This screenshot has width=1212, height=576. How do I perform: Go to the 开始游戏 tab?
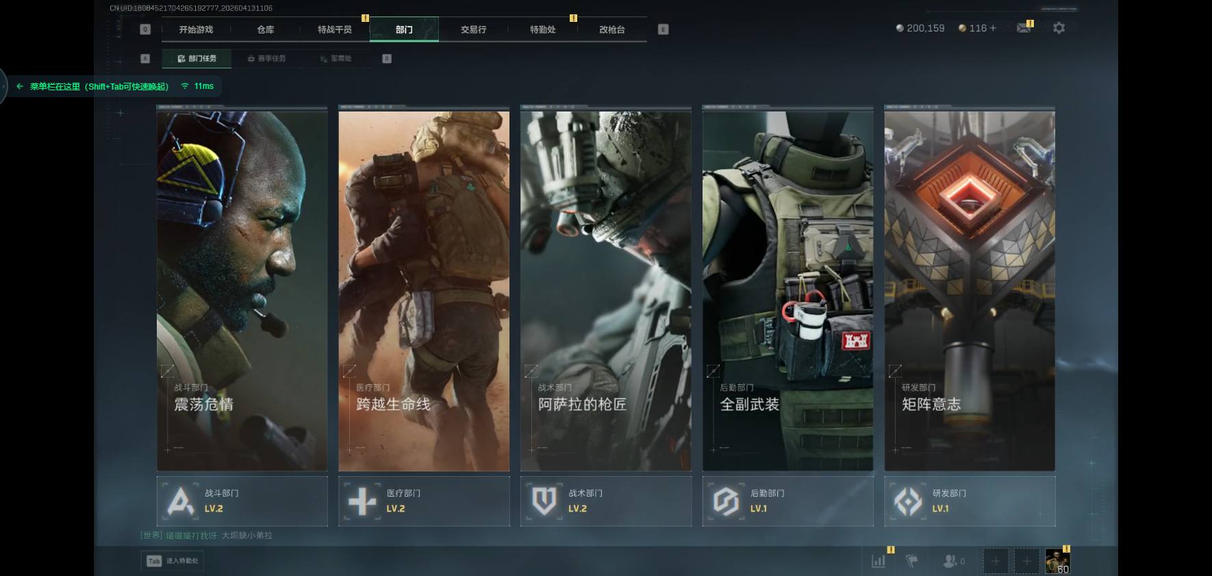pos(197,29)
